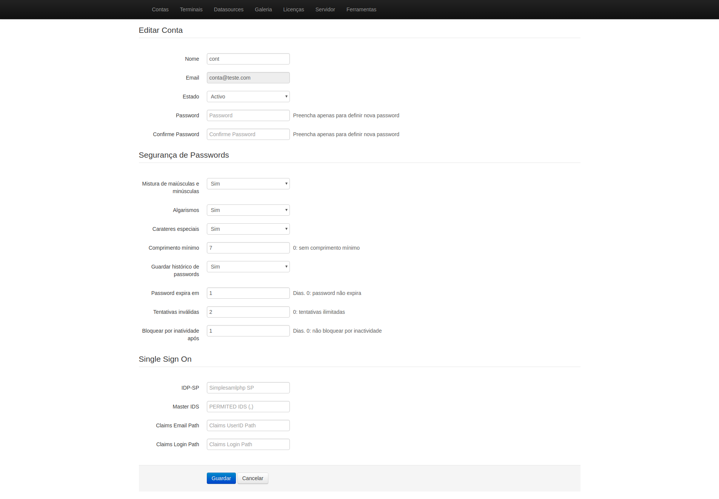This screenshot has height=499, width=719.
Task: Click the Comprimento mínimo field
Action: 248,248
